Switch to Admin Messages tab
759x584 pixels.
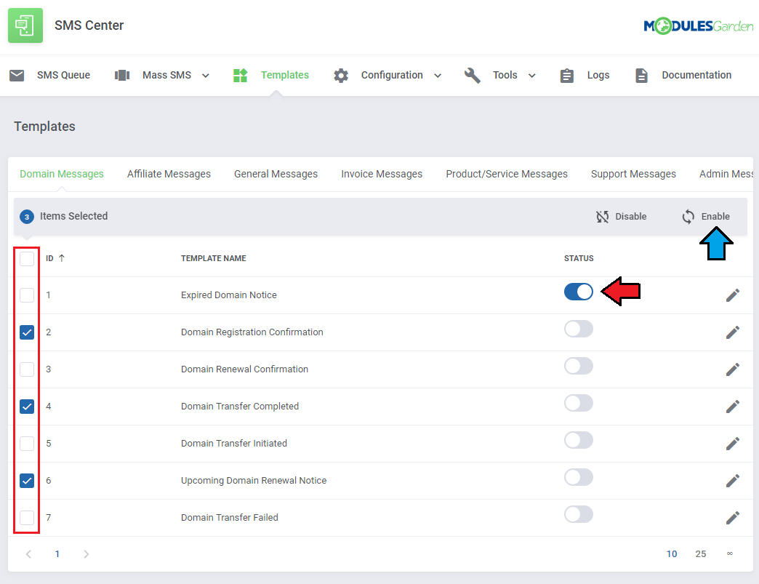(726, 174)
